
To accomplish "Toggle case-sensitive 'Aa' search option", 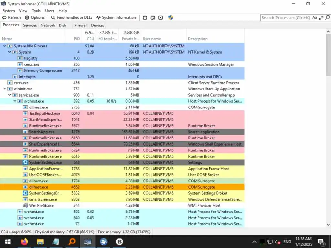I will (x=315, y=18).
